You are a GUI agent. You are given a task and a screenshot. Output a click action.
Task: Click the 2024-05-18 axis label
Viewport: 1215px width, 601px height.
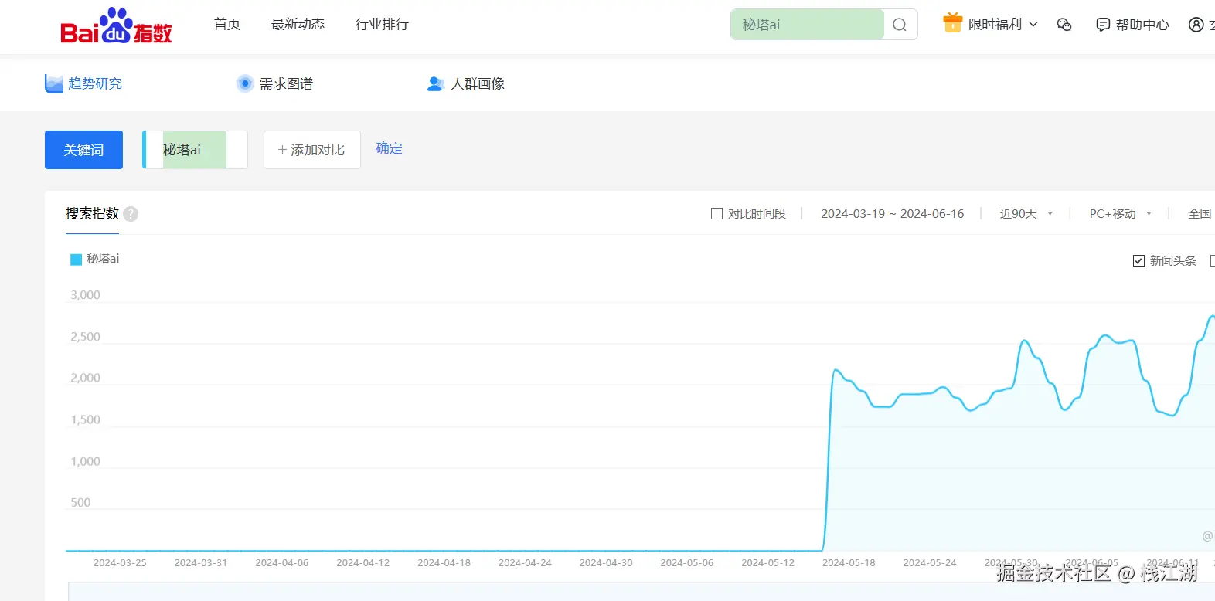coord(849,563)
